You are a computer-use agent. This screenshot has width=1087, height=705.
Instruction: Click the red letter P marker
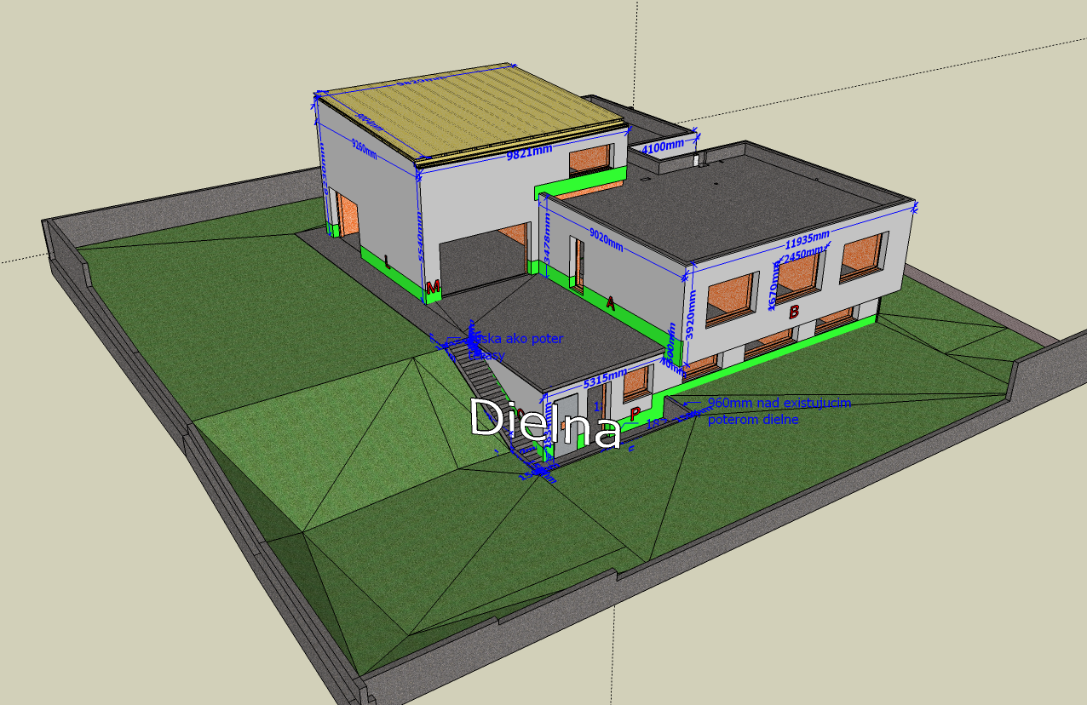click(635, 414)
